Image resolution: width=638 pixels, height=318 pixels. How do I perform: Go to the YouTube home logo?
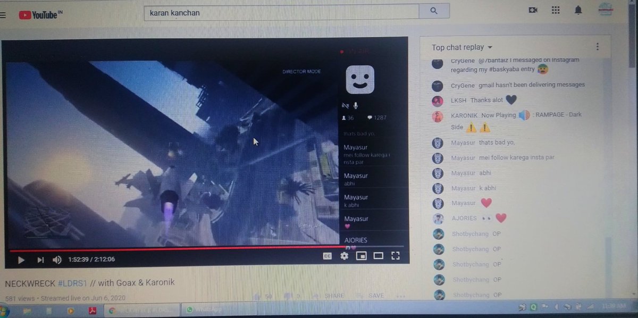click(x=41, y=15)
